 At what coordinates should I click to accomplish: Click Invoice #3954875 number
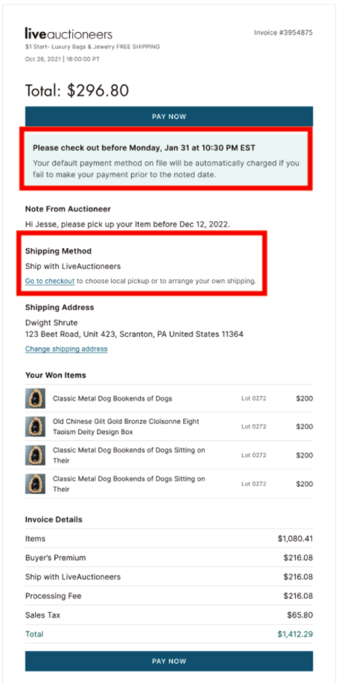284,33
